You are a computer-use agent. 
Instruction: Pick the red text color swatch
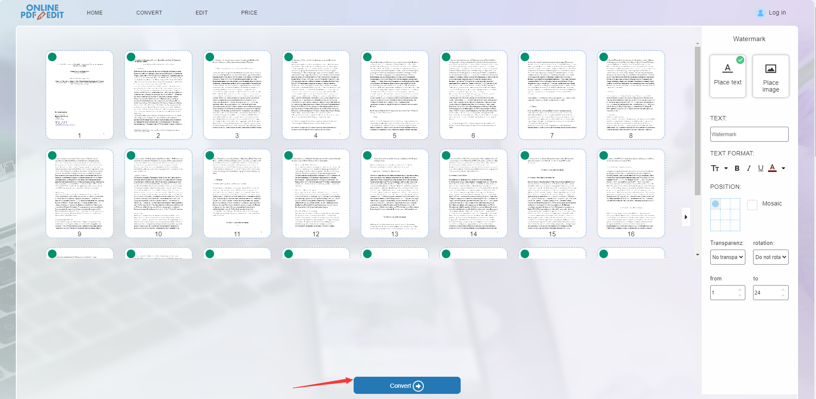click(772, 168)
